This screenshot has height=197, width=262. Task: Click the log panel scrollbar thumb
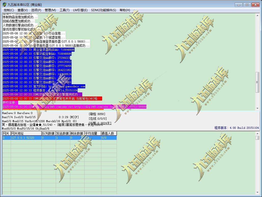pyautogui.click(x=257, y=82)
